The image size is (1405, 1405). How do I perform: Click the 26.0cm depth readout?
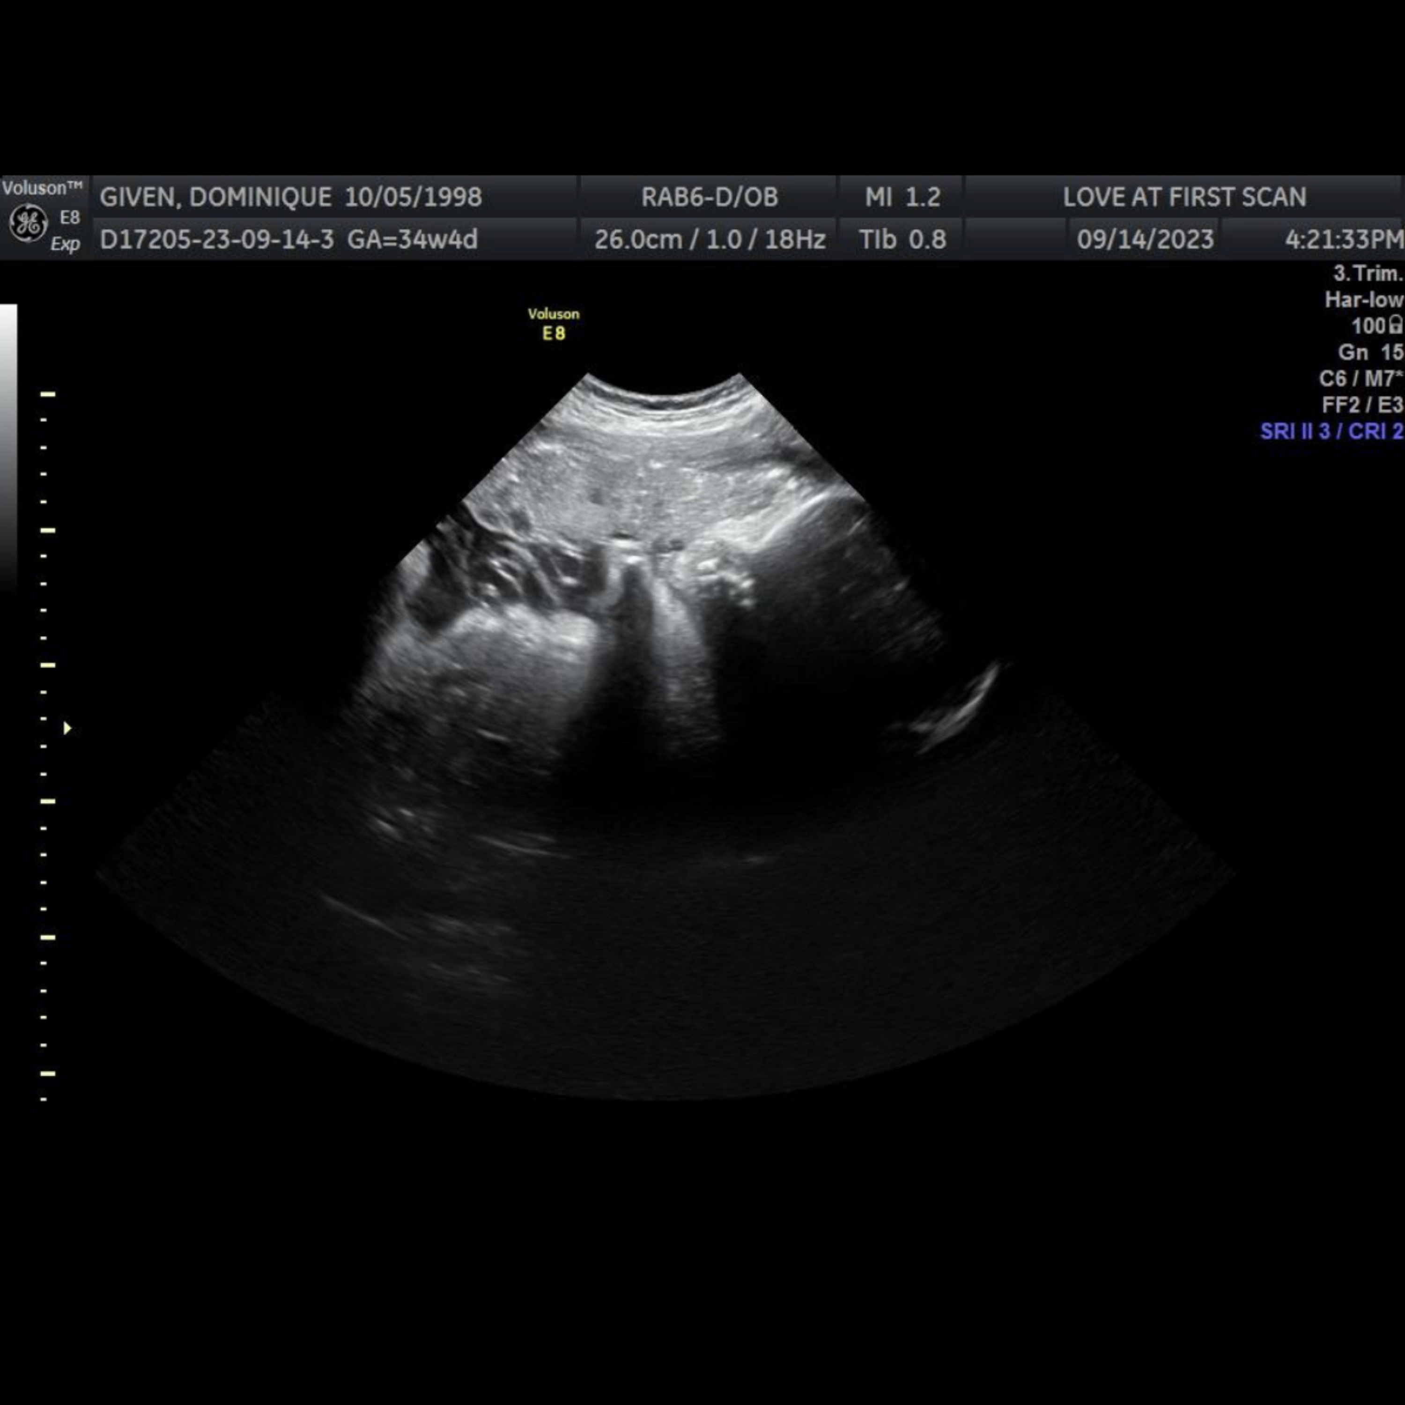[638, 239]
